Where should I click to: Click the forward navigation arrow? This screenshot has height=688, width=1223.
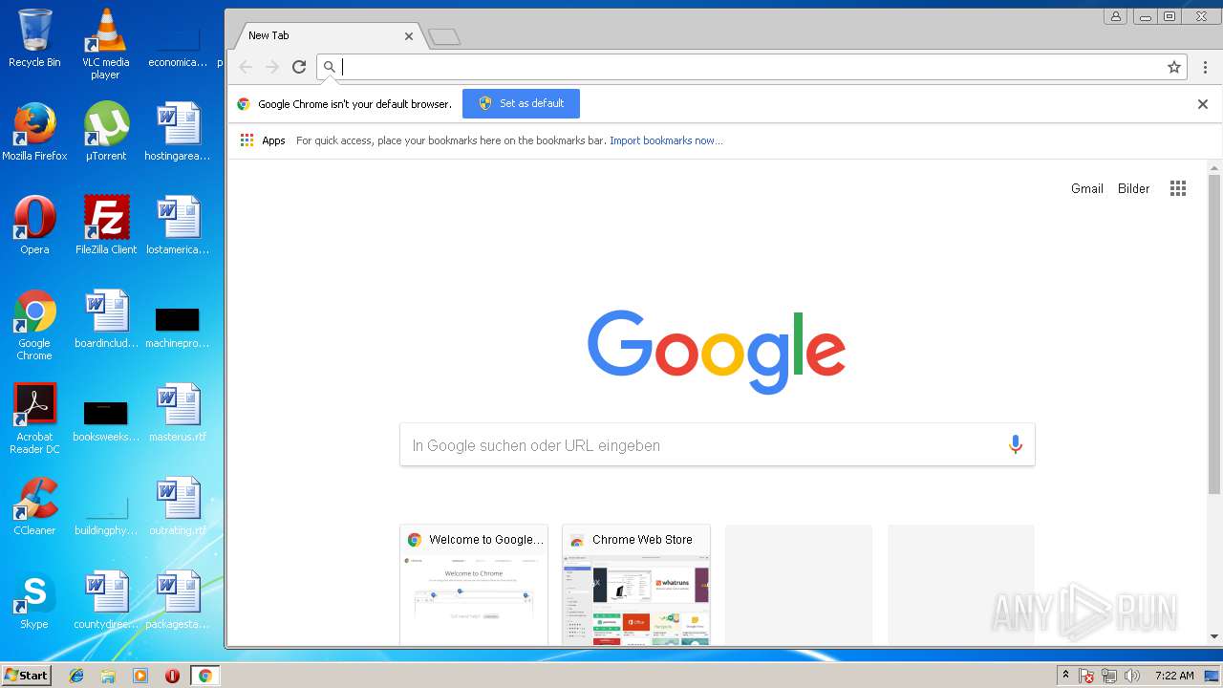[272, 67]
